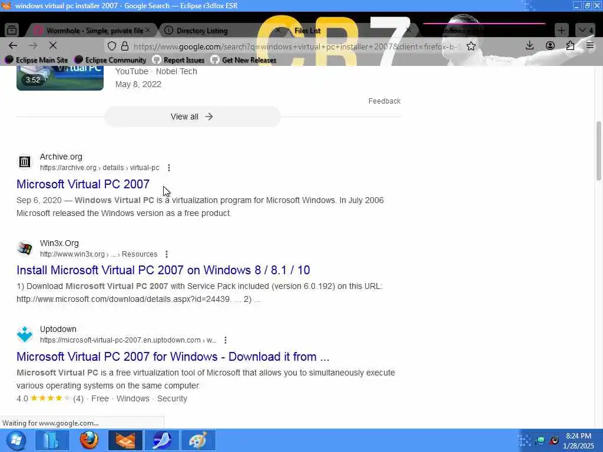This screenshot has width=603, height=452.
Task: Click the Uptodown URL breadcrumb
Action: pyautogui.click(x=128, y=340)
